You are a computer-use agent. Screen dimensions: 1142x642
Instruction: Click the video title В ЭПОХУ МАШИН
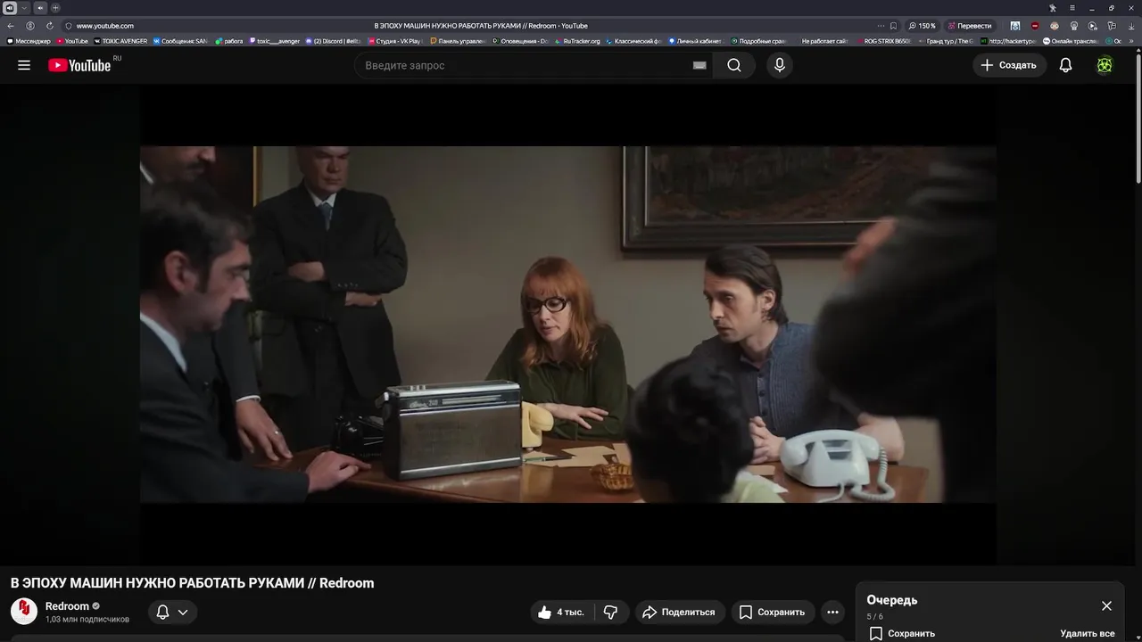pyautogui.click(x=192, y=583)
